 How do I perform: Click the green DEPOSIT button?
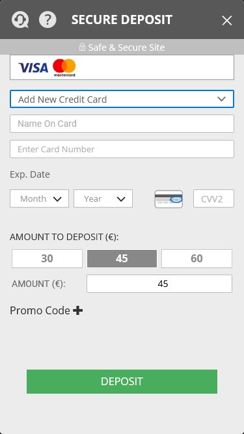[x=122, y=381]
